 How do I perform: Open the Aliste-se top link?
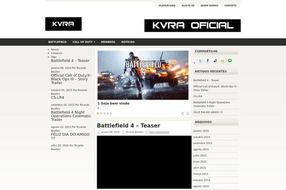coord(188,5)
